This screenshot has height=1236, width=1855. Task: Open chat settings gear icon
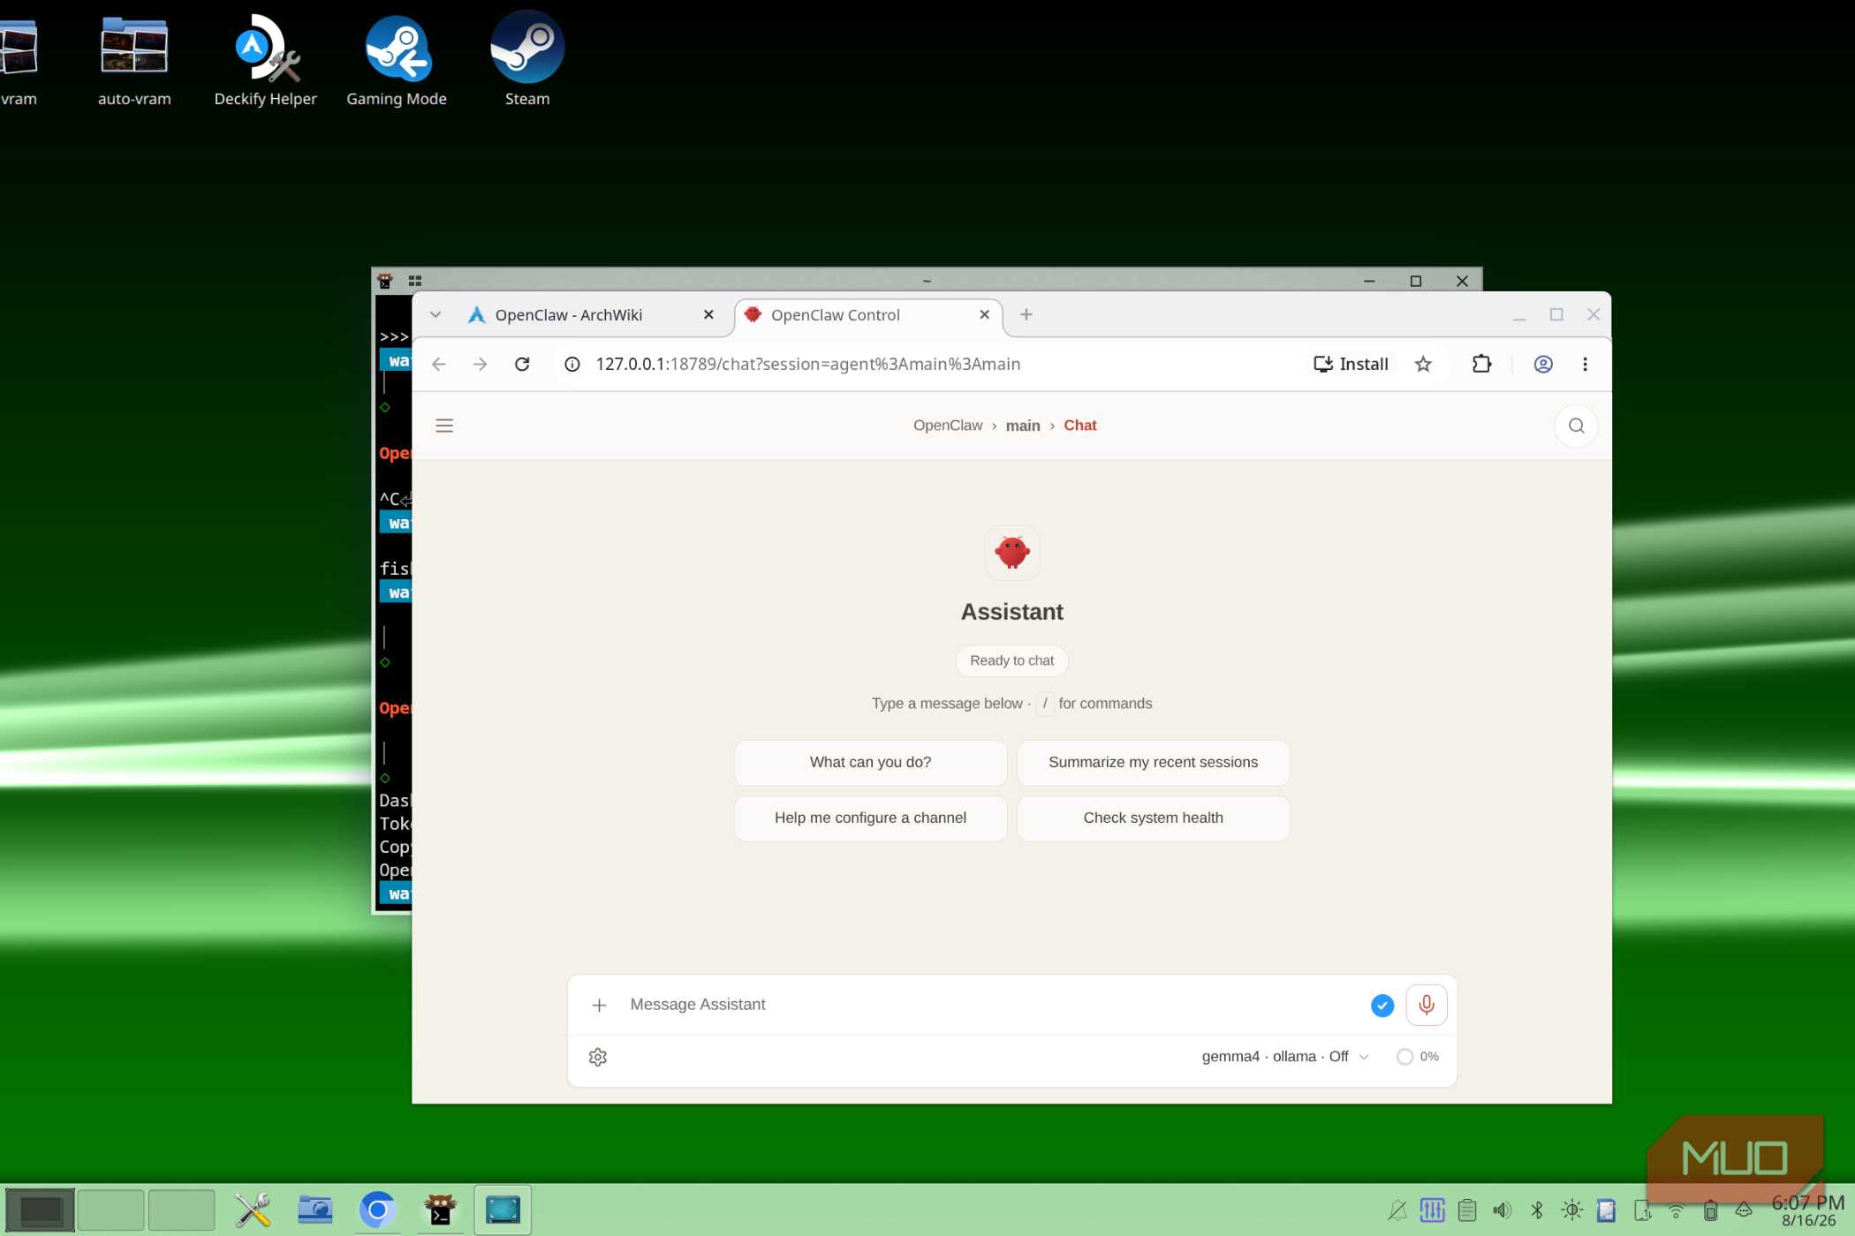[x=598, y=1057]
